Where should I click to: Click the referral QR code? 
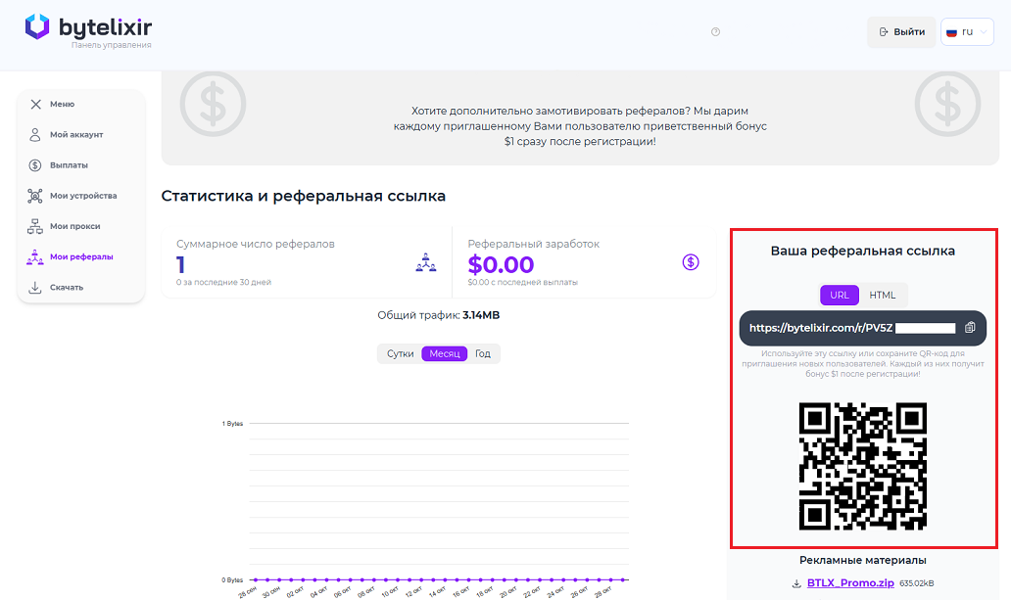[863, 467]
